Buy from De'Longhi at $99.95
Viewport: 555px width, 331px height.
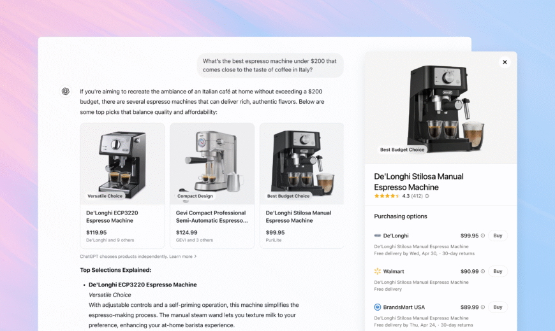498,236
